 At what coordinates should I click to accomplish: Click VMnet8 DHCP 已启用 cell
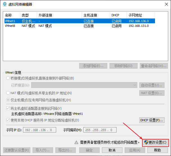pyautogui.click(x=117, y=26)
